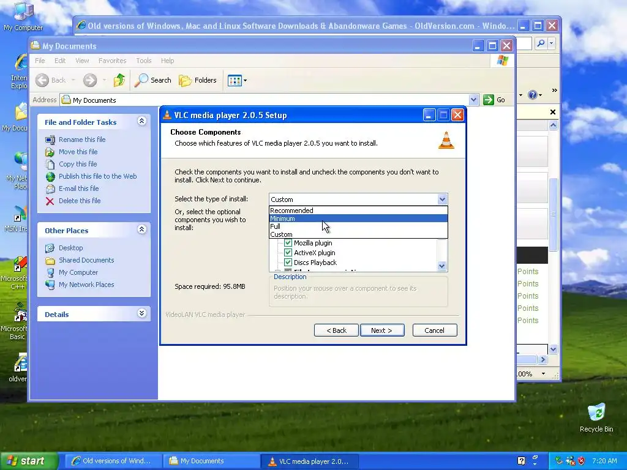Open Back history dropdown arrow
The image size is (627, 470).
point(73,80)
